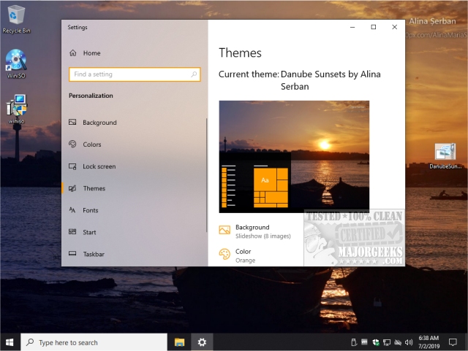Select the winiso installer desktop icon
Viewport: 468px width, 351px height.
pyautogui.click(x=16, y=109)
